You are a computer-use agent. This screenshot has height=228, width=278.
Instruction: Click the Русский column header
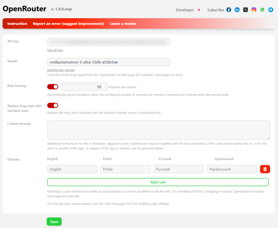165,159
